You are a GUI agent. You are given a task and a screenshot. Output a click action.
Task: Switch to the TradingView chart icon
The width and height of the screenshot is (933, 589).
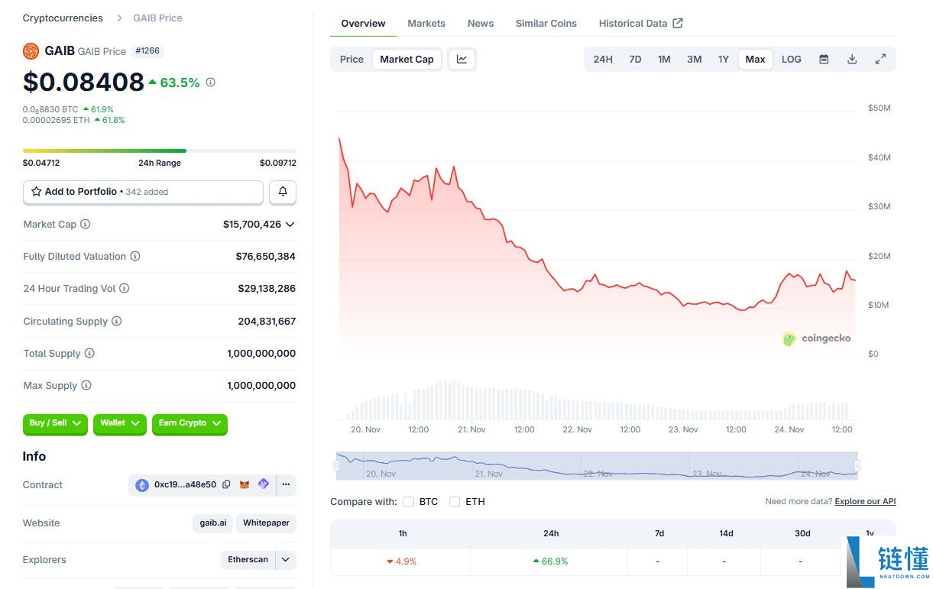coord(462,60)
